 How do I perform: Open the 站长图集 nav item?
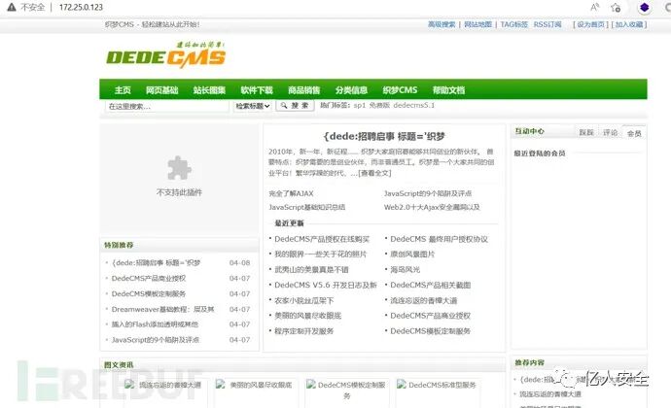point(209,90)
